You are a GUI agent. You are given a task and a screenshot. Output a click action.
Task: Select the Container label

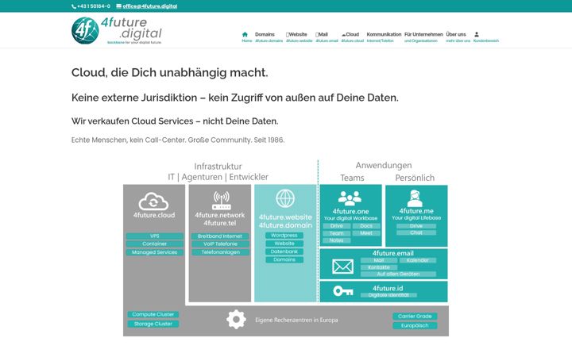pyautogui.click(x=155, y=244)
